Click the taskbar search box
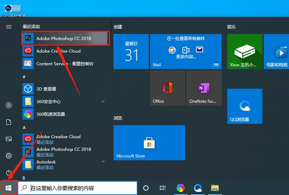This screenshot has height=195, width=289. pos(78,188)
